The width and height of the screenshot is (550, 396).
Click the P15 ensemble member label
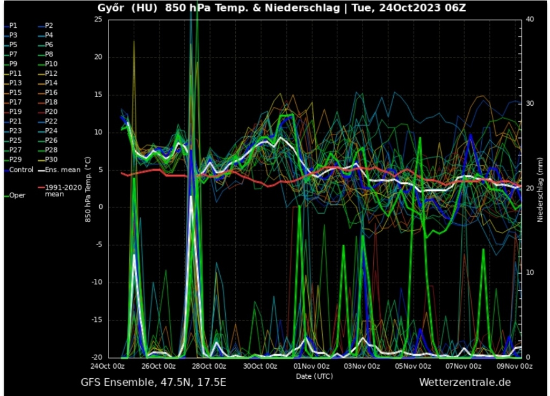16,92
